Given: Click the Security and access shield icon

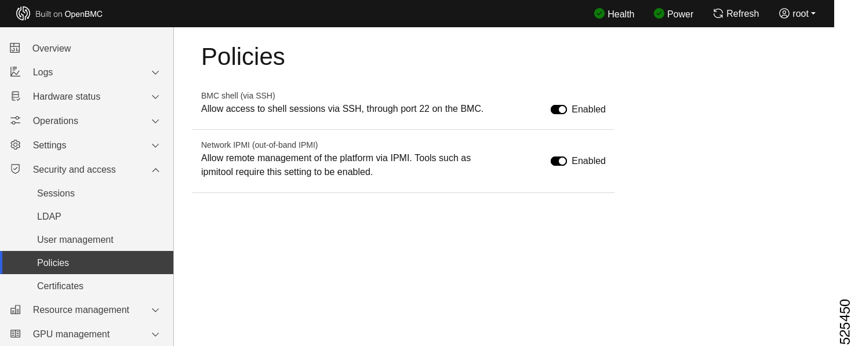Looking at the screenshot, I should (x=15, y=169).
